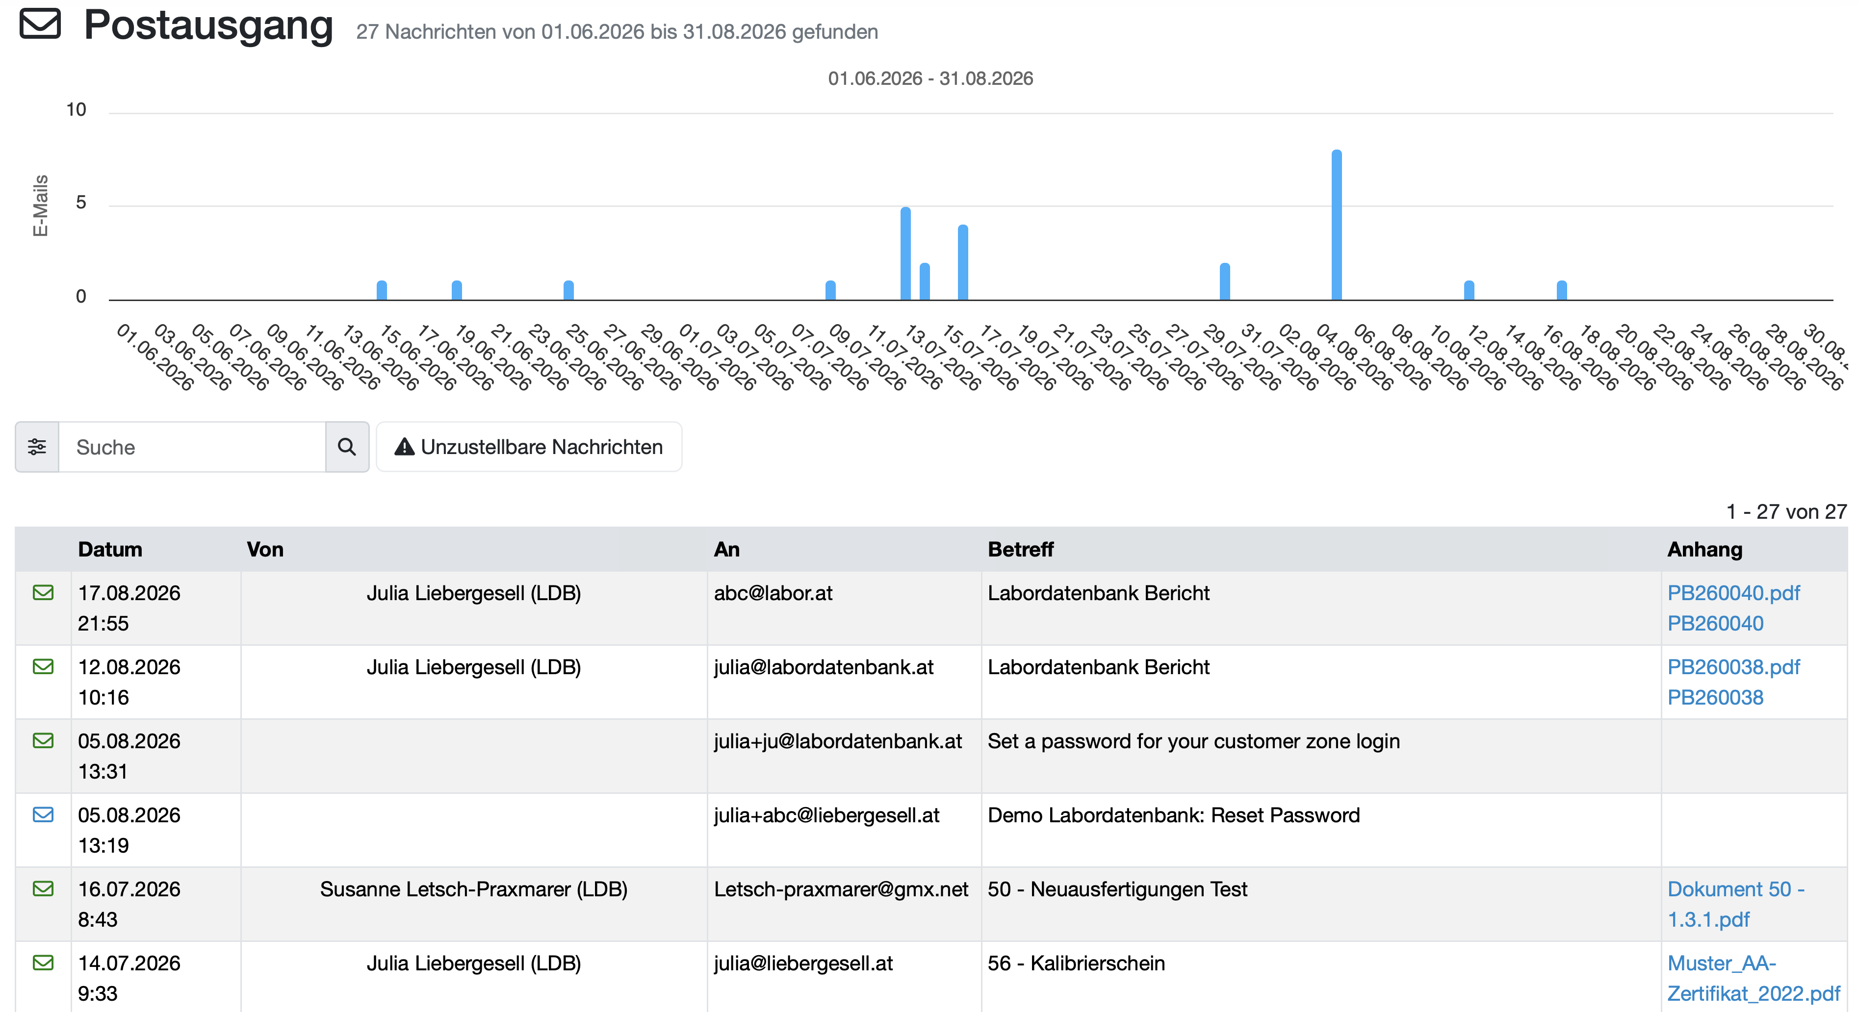Screen dimensions: 1858x1012
Task: Open the search filter settings icon
Action: tap(37, 447)
